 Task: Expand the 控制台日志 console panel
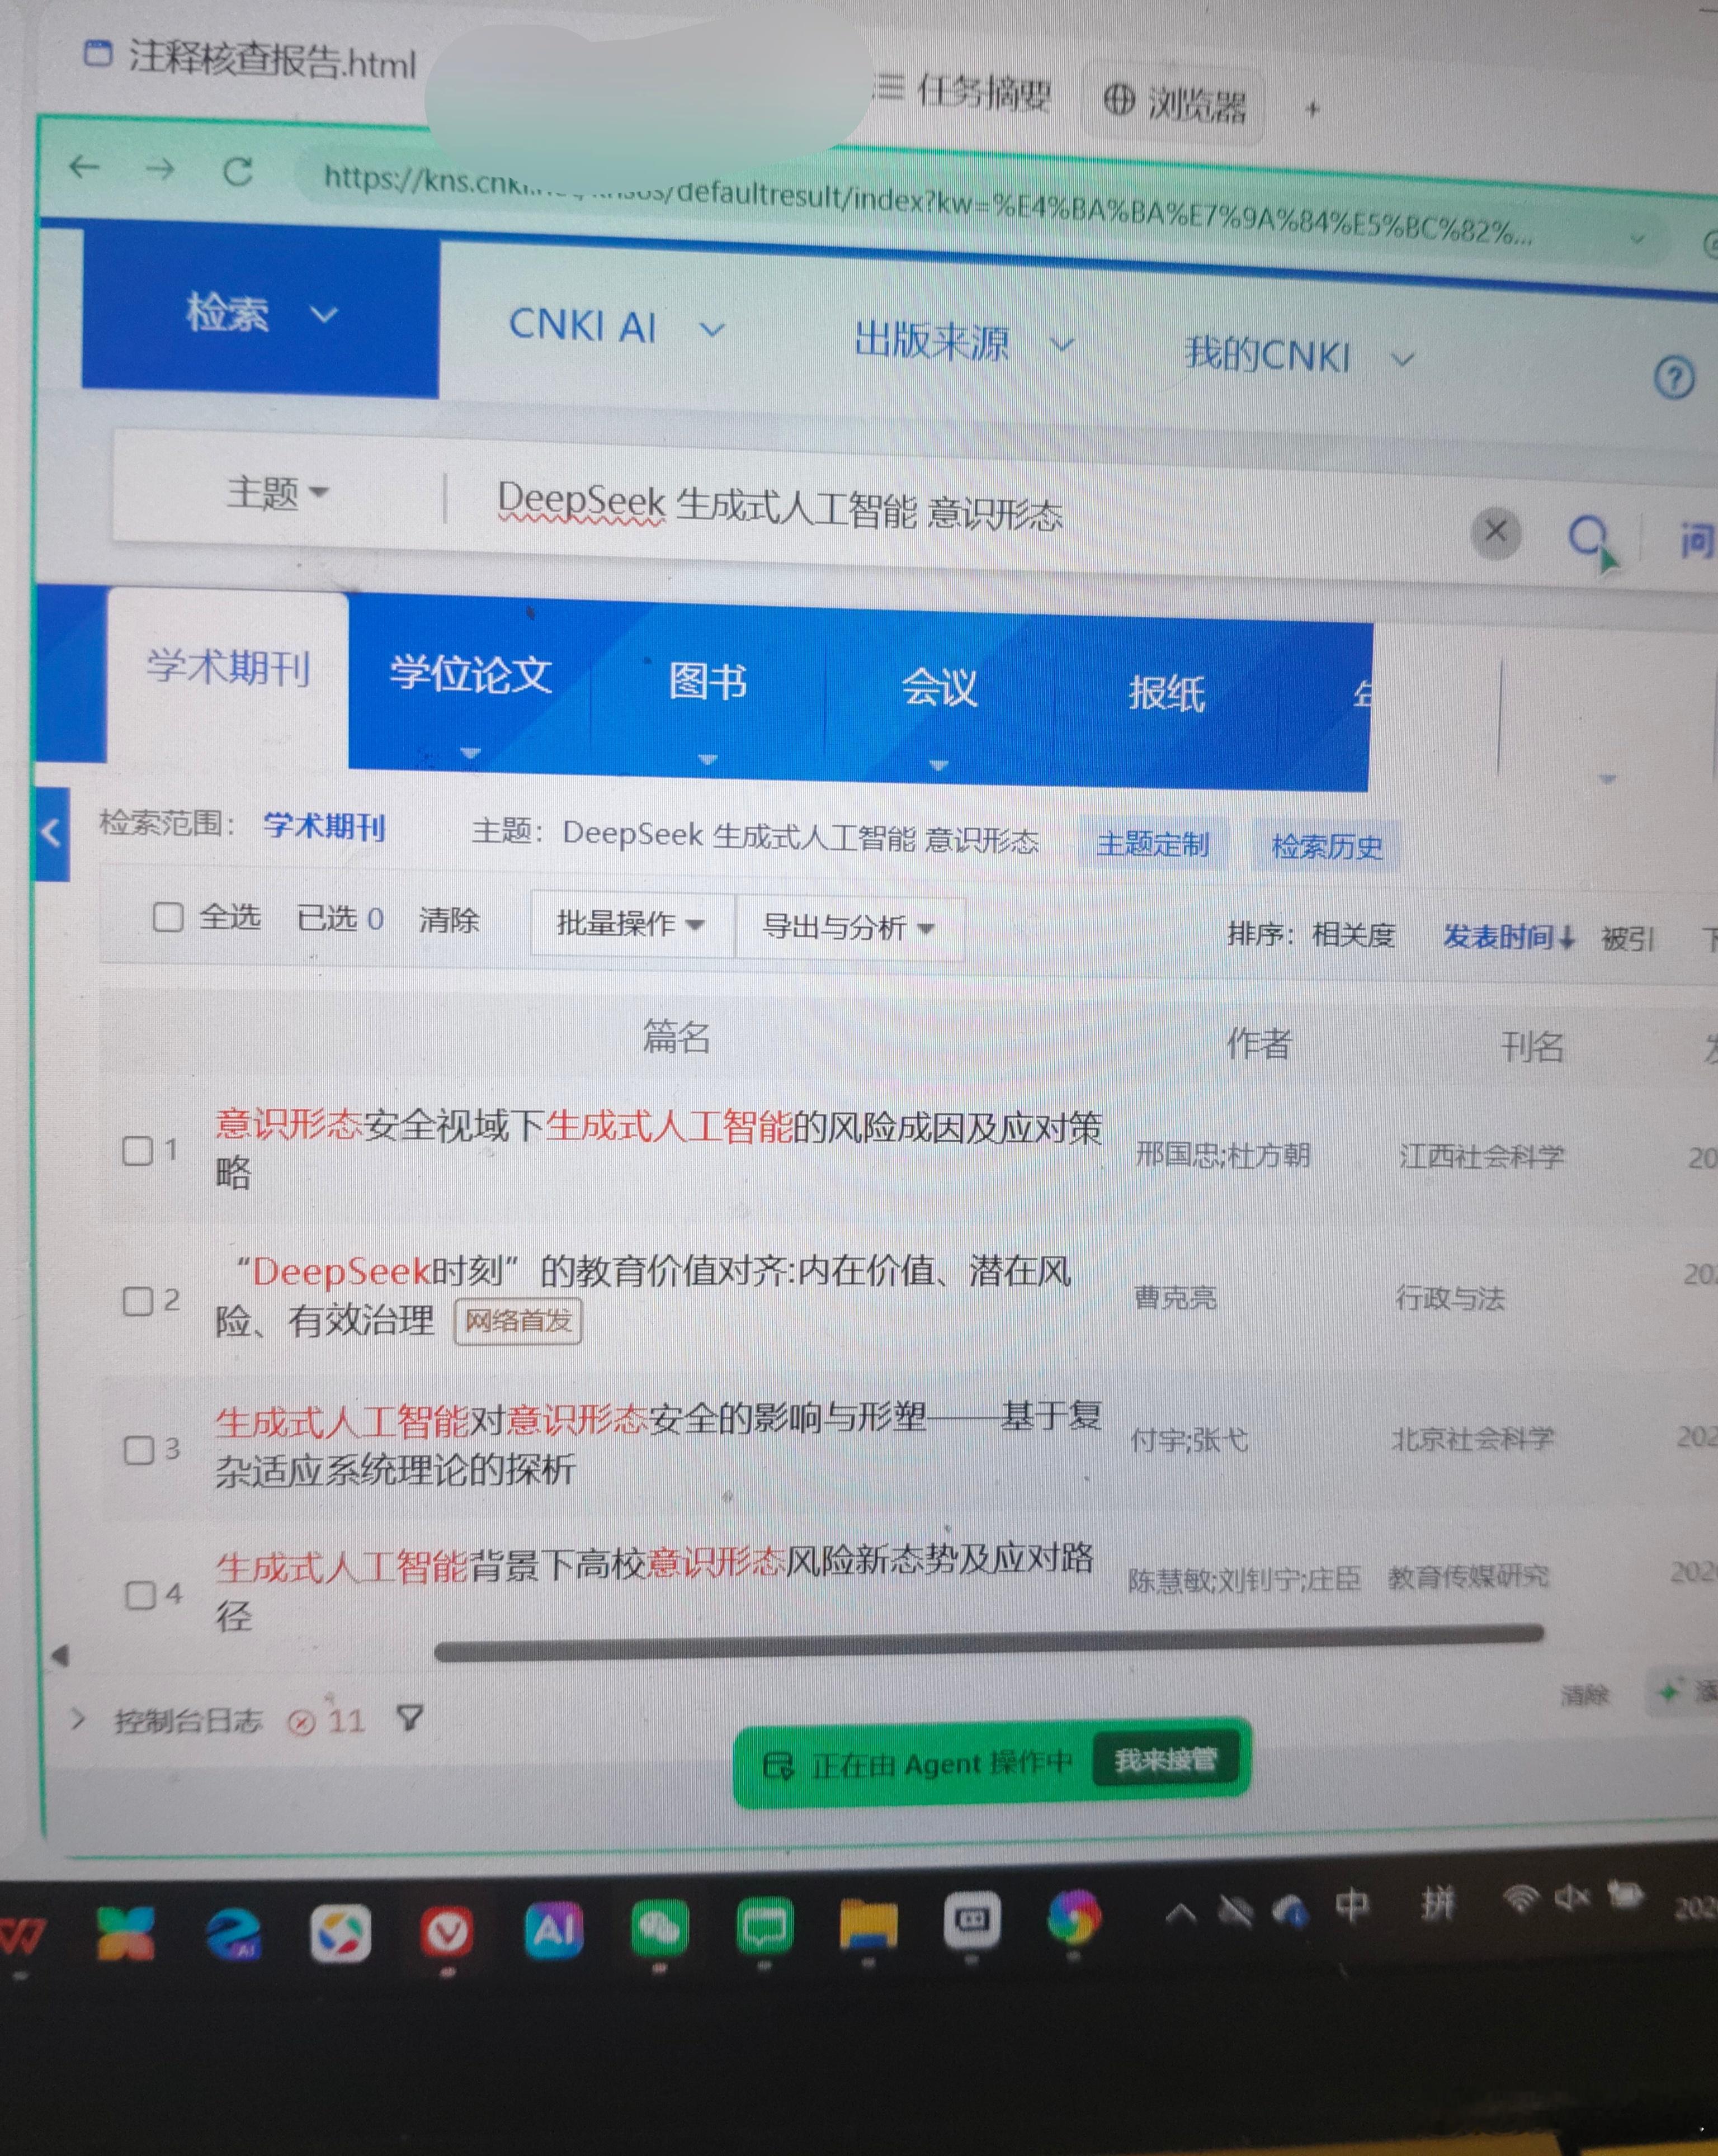[78, 1720]
